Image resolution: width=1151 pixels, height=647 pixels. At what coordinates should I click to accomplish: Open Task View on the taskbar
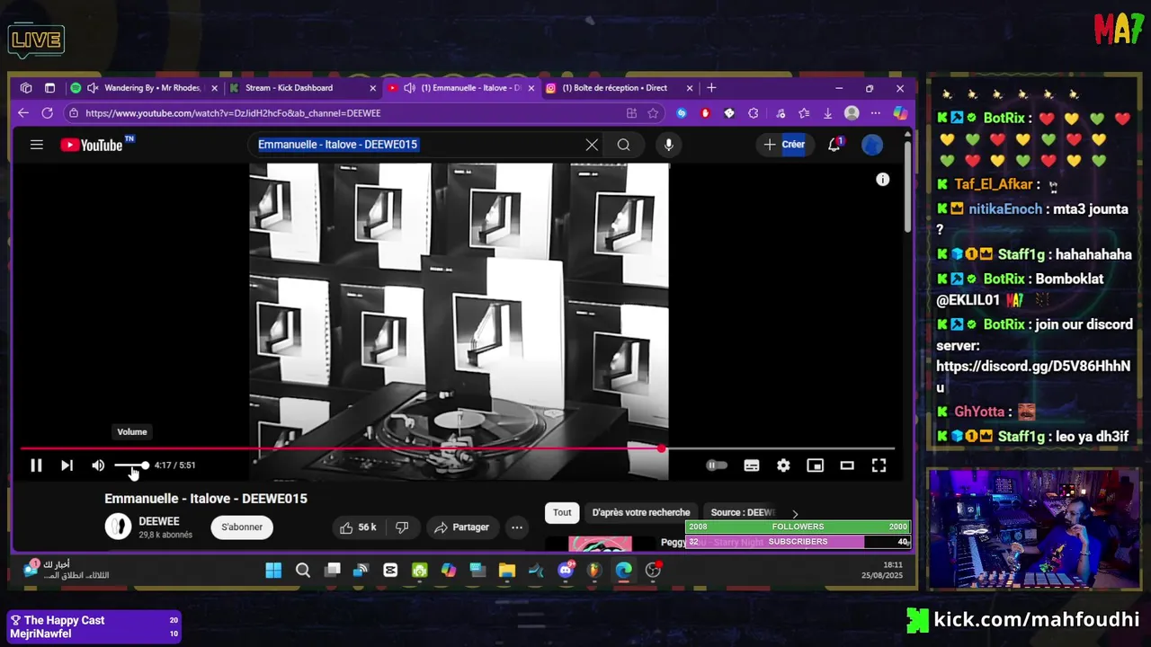[x=333, y=571]
